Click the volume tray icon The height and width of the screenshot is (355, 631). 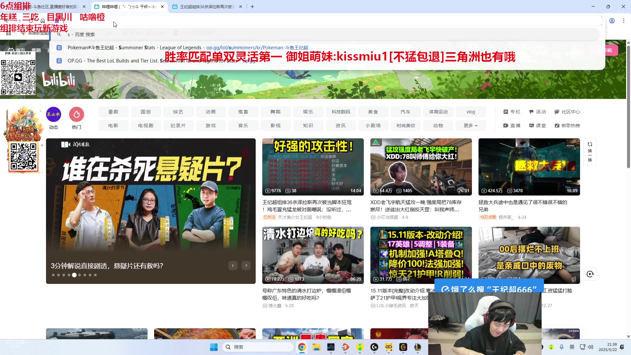(591, 347)
